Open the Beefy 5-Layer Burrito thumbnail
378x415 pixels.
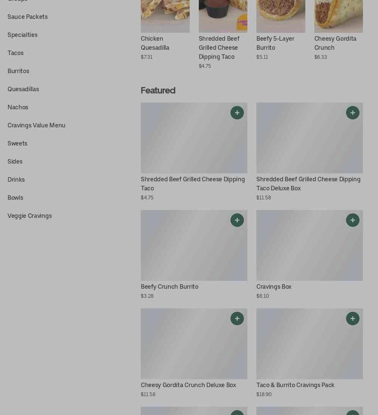point(280,16)
